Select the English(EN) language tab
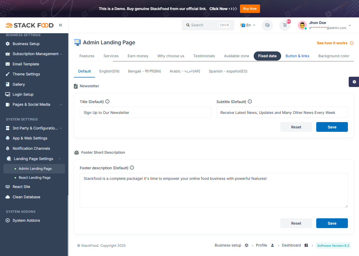Image resolution: width=359 pixels, height=256 pixels. tap(109, 71)
